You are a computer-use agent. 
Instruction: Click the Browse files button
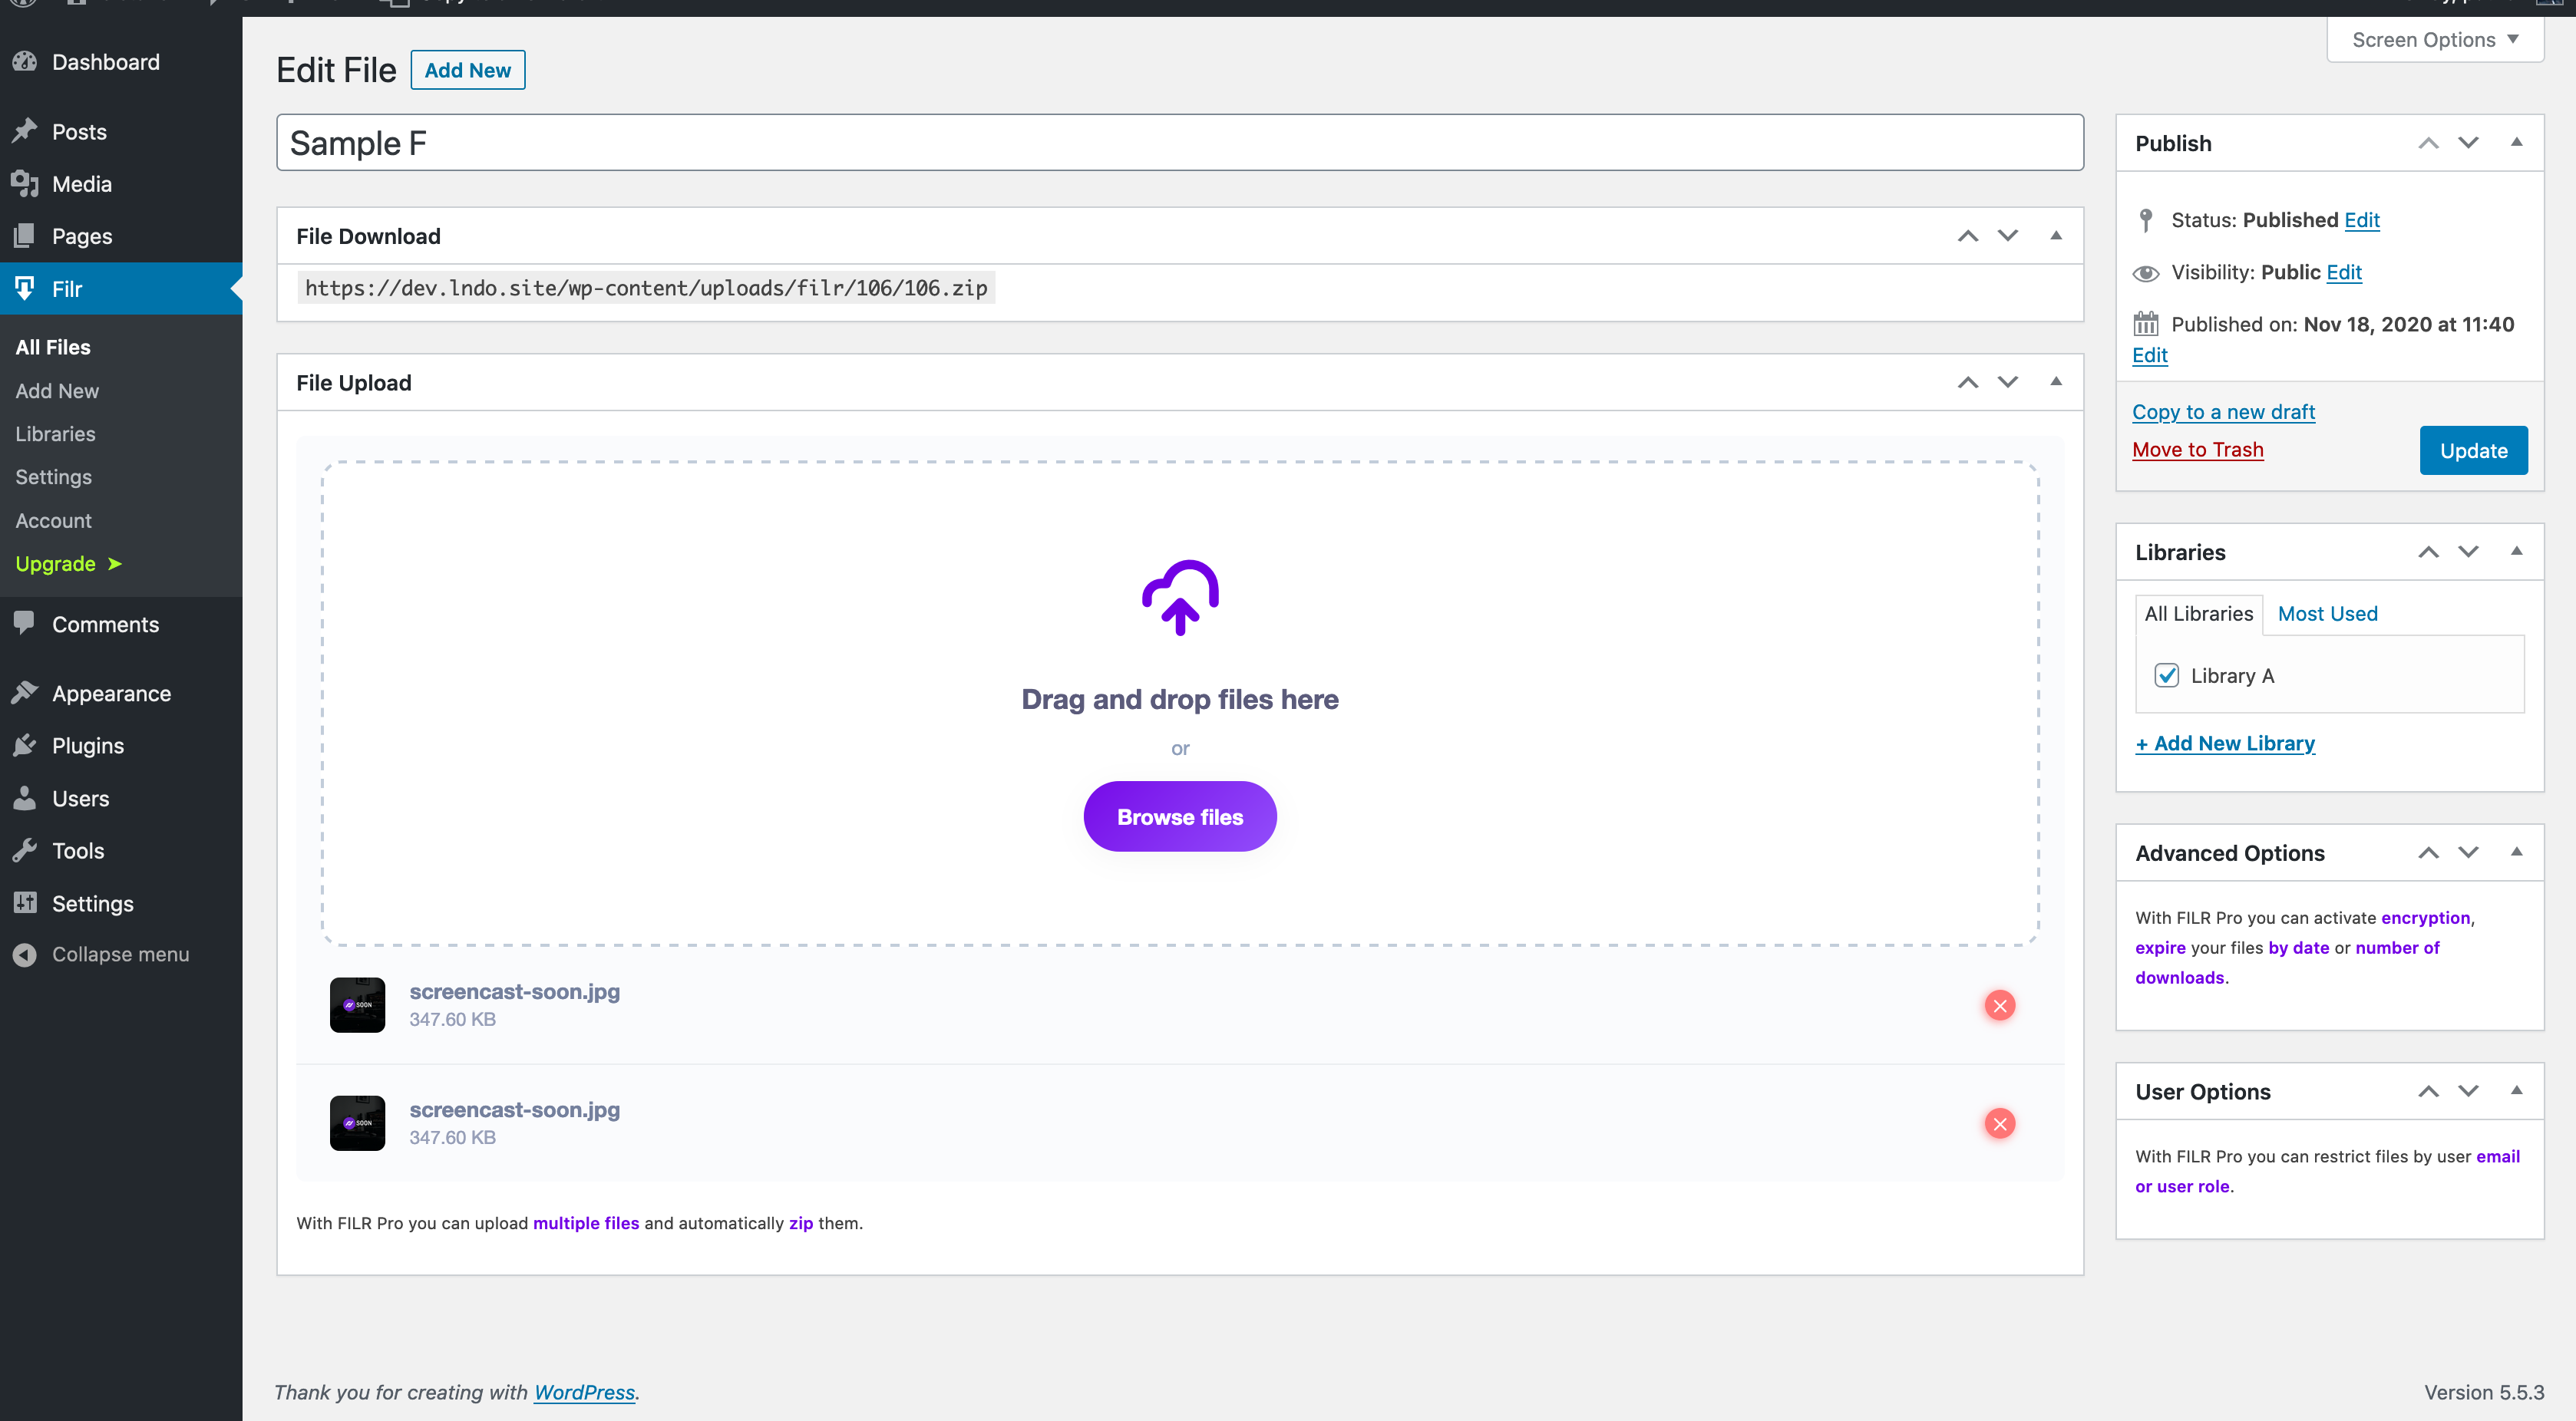click(1180, 816)
